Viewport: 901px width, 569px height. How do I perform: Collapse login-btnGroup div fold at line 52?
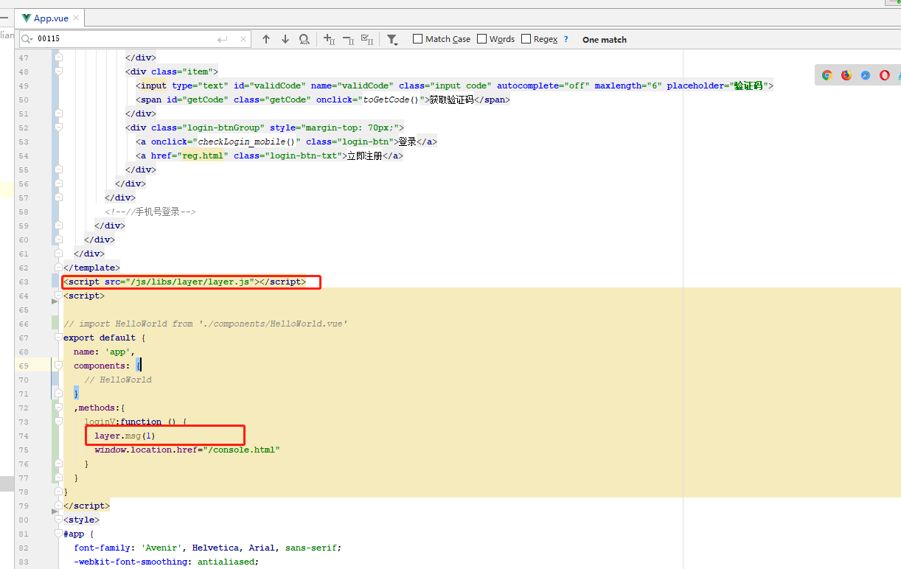pyautogui.click(x=58, y=128)
